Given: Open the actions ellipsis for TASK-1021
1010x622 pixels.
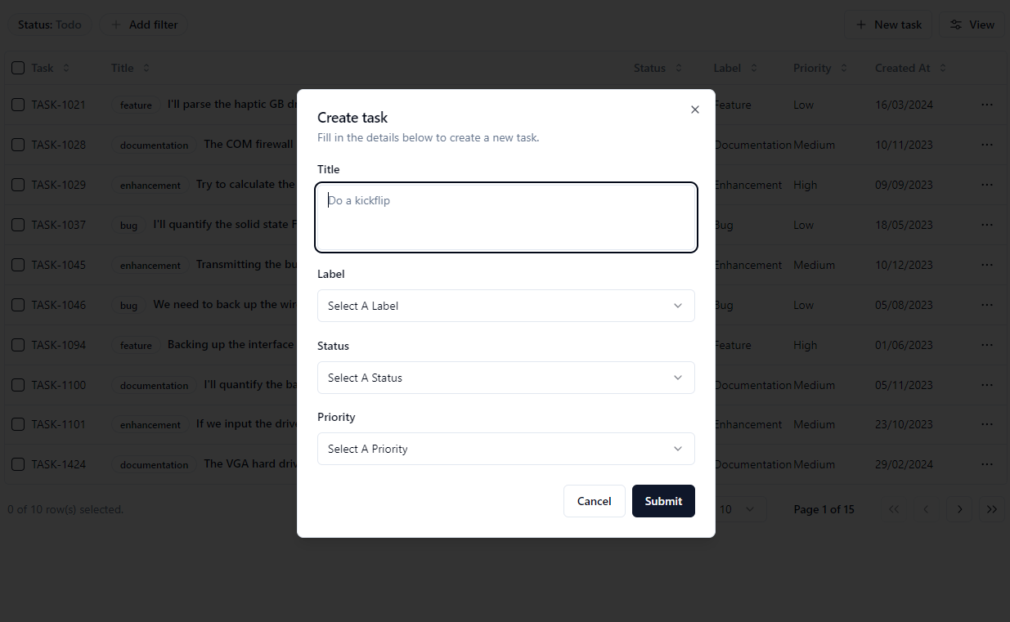Looking at the screenshot, I should point(986,105).
